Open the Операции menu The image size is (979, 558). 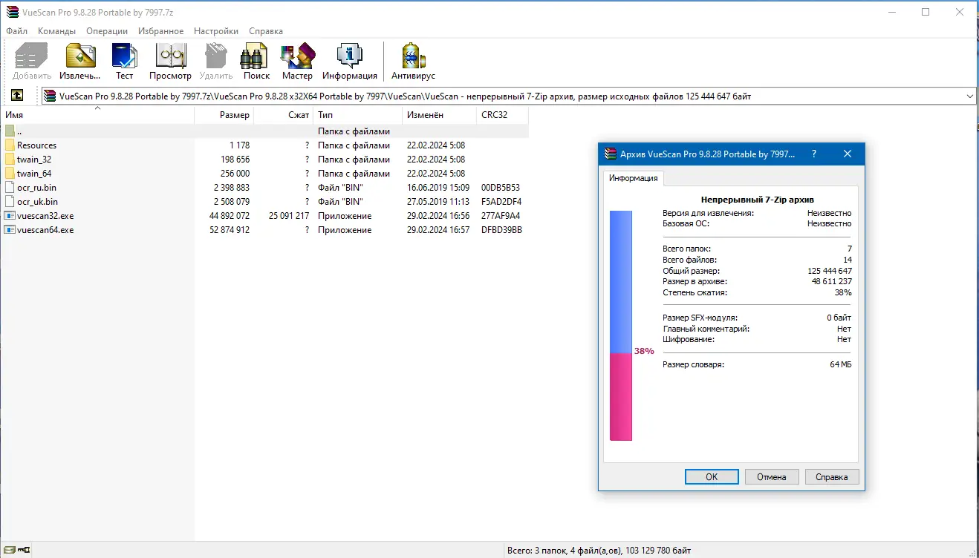106,31
